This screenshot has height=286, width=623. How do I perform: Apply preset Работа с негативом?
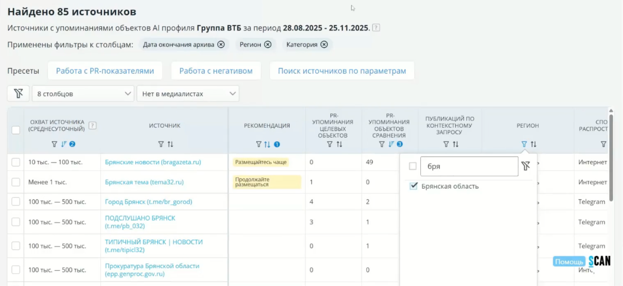pos(216,71)
